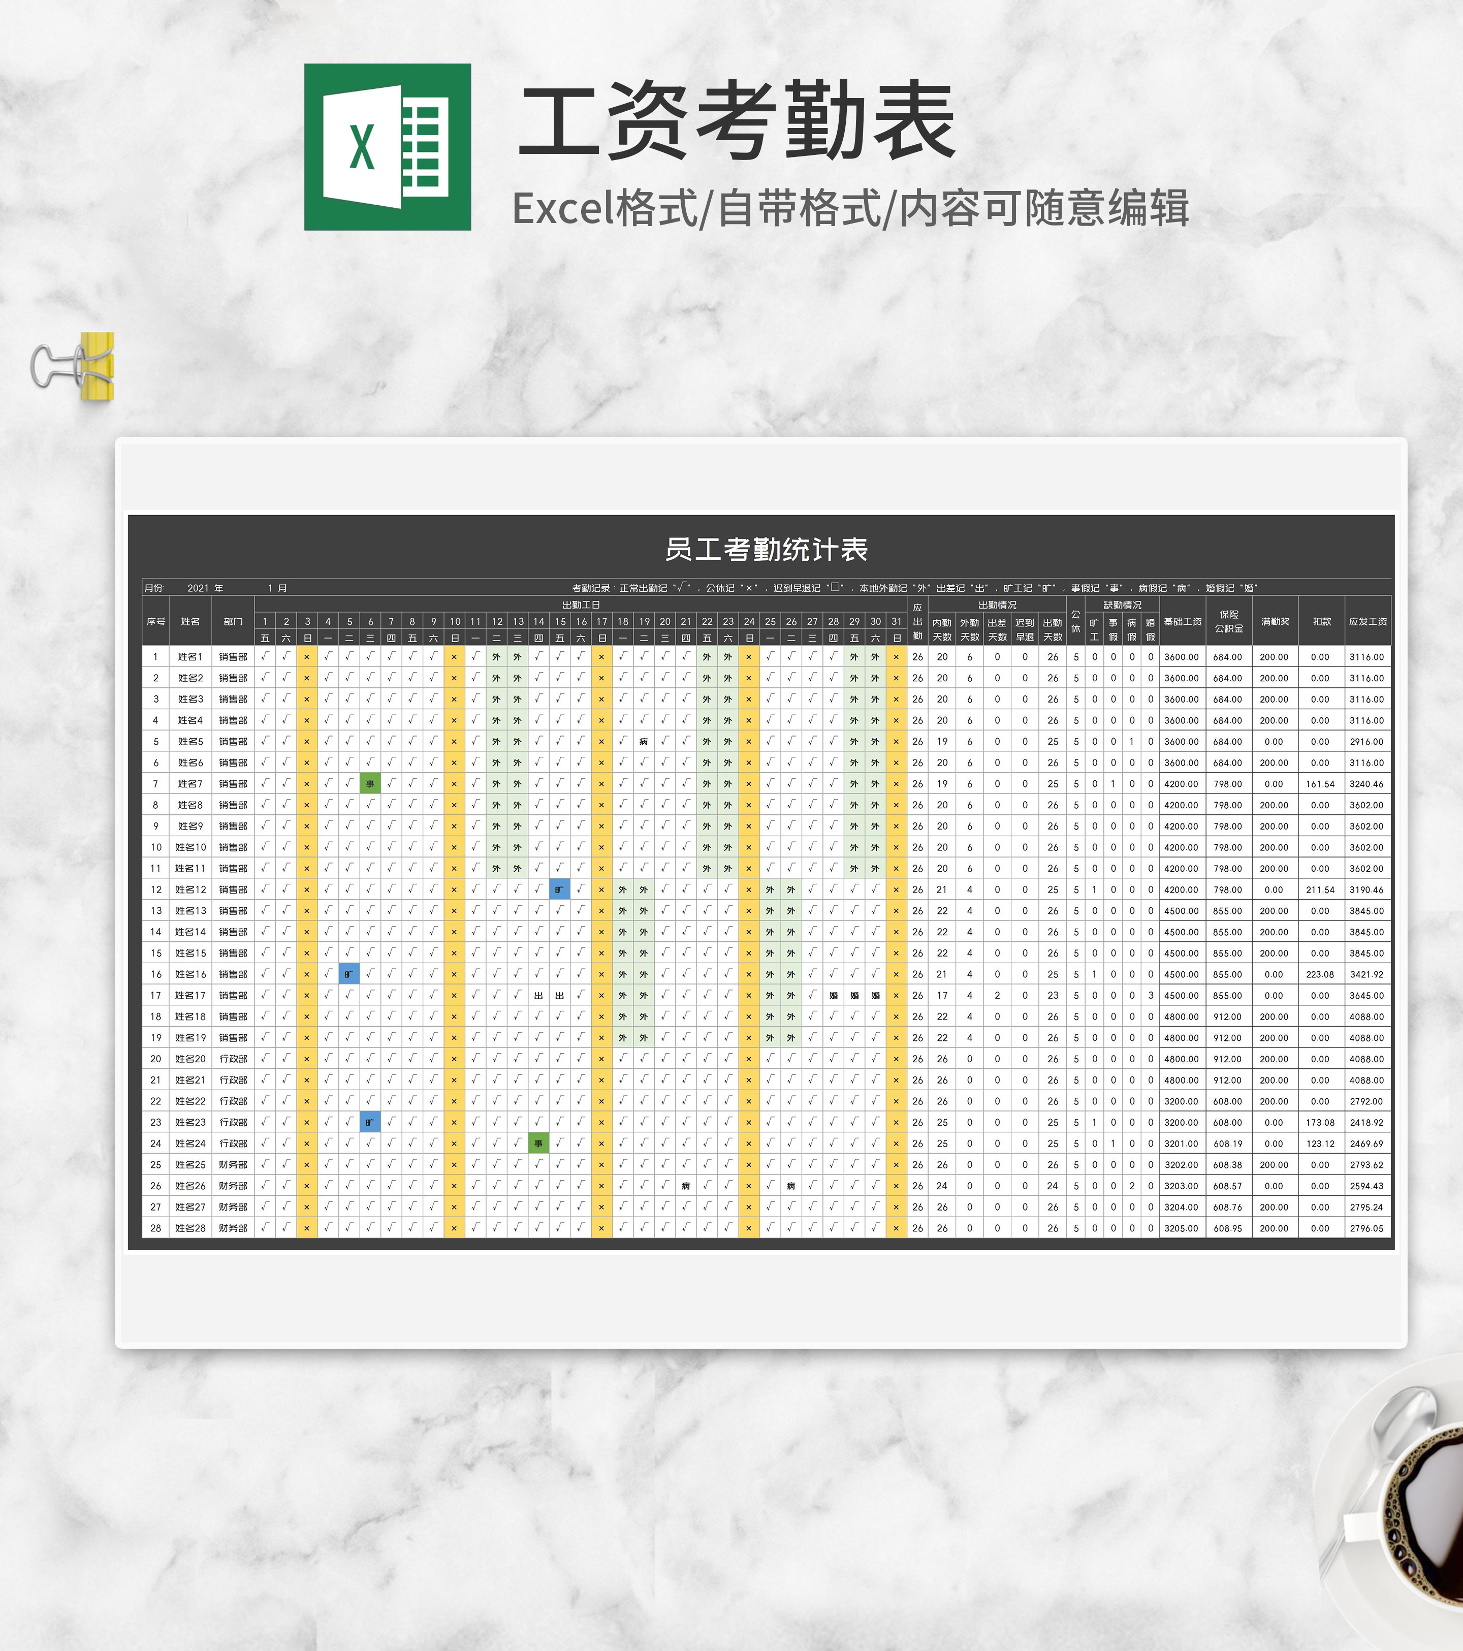Click the 病 sick mark on 姓名5's row
Viewport: 1463px width, 1651px height.
[644, 740]
